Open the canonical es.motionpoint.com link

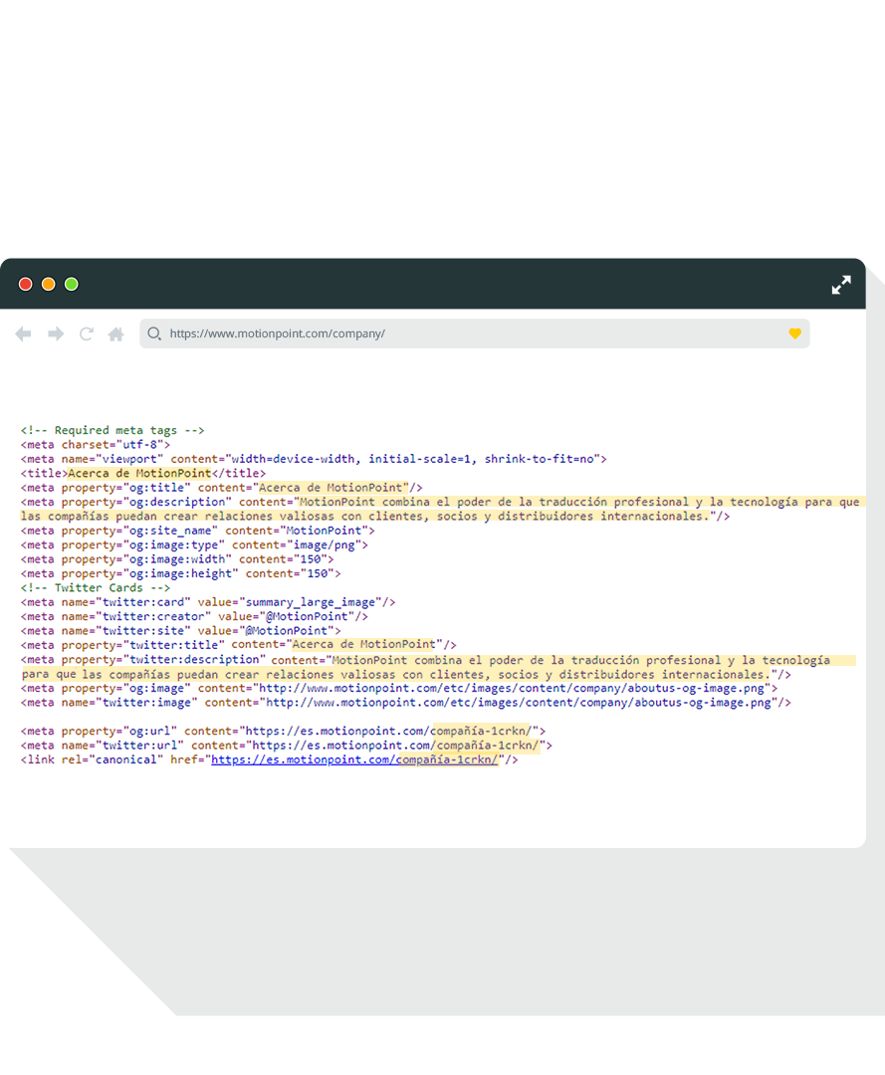pyautogui.click(x=354, y=759)
